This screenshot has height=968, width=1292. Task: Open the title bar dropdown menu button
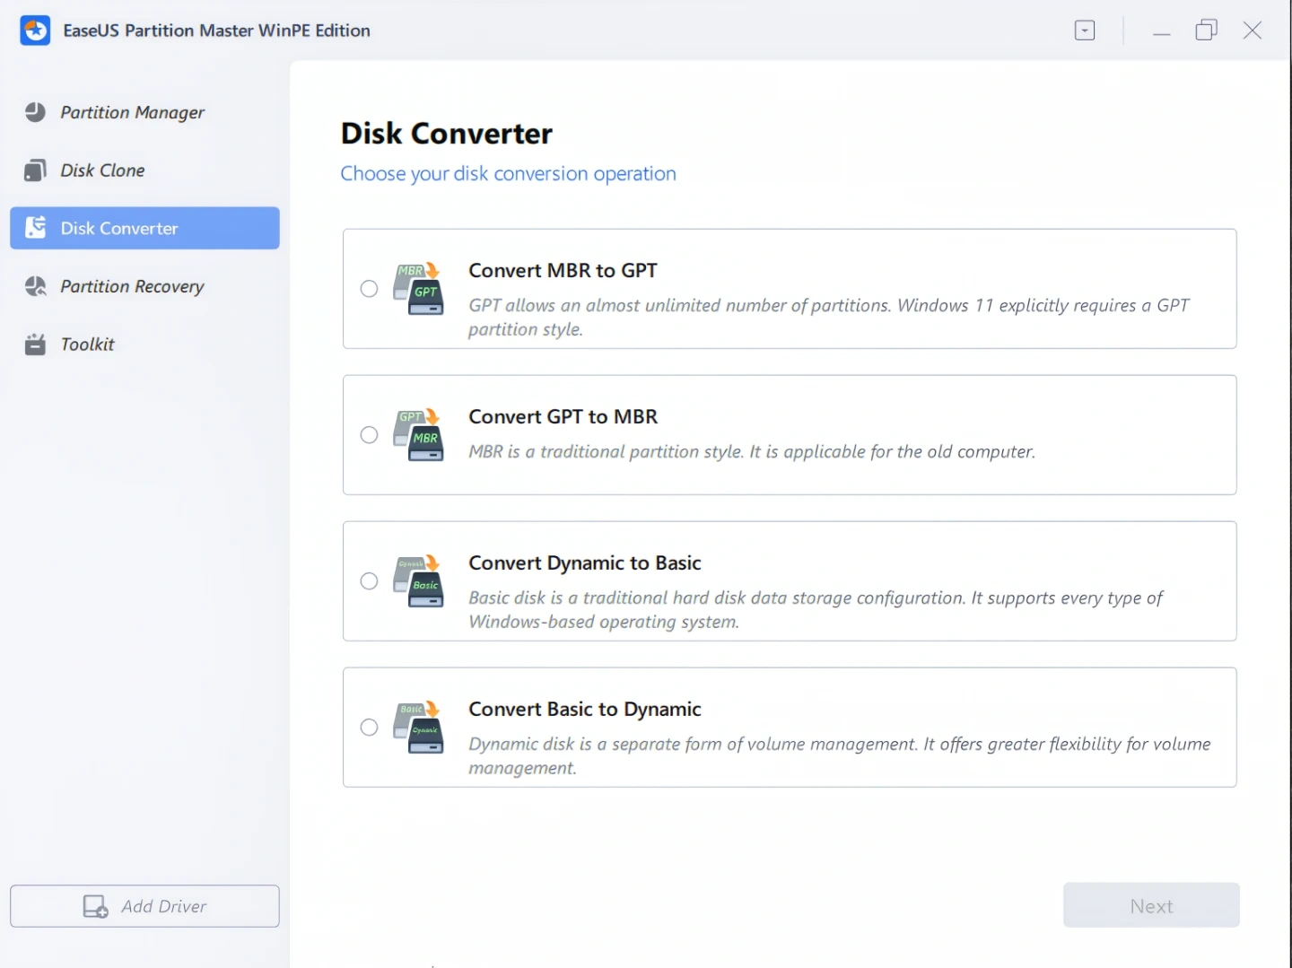point(1085,31)
